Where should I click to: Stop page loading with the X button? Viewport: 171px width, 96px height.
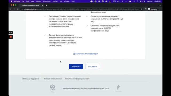point(18,9)
